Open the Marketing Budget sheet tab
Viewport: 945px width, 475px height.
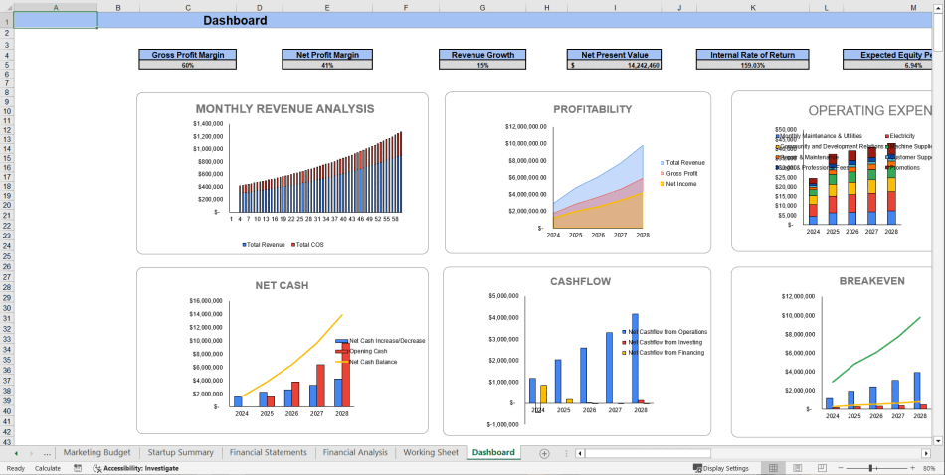[x=96, y=453]
